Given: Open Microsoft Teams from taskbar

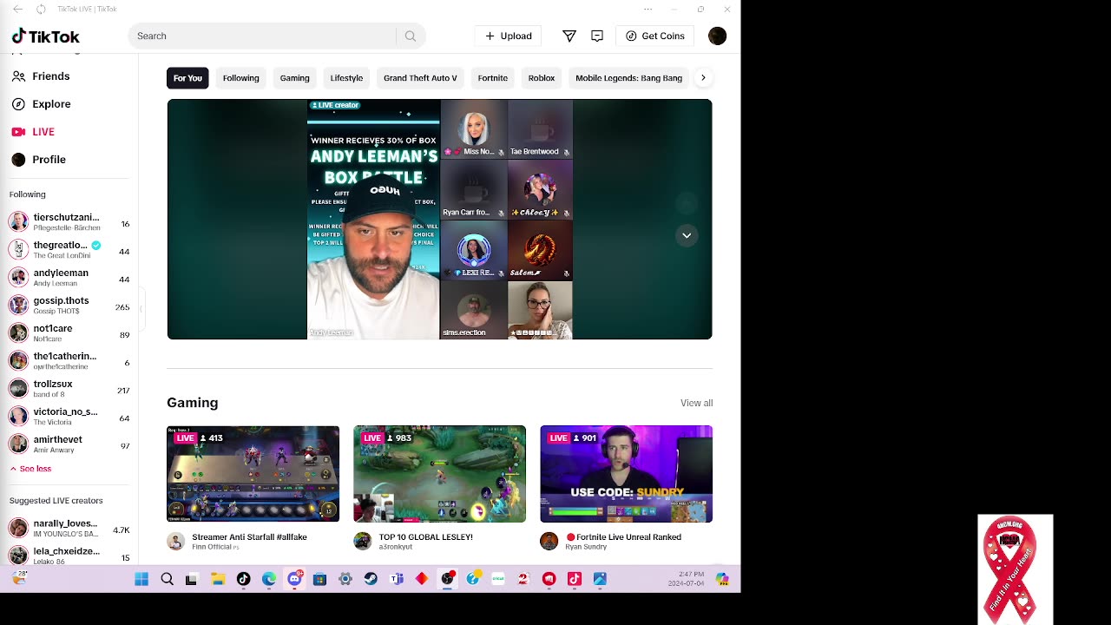Looking at the screenshot, I should (x=397, y=579).
